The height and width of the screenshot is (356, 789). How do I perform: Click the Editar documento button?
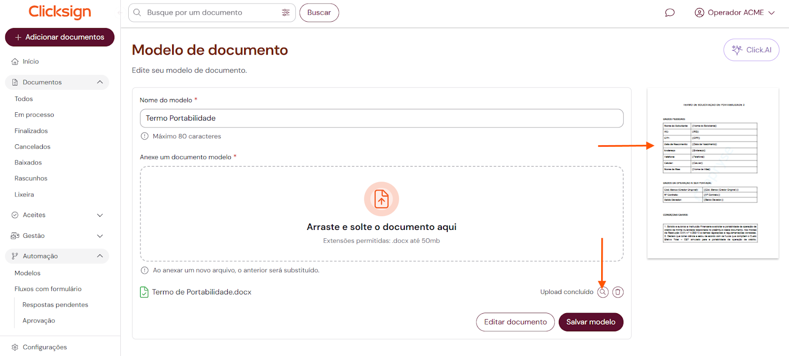(515, 322)
